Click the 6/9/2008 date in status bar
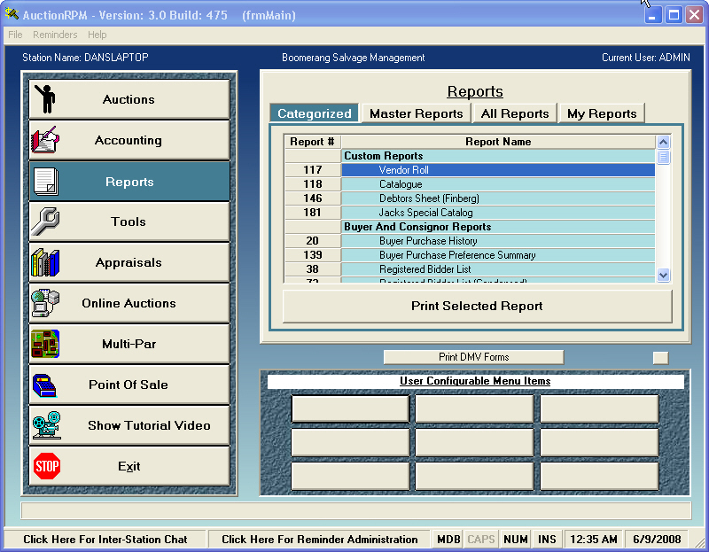 point(657,540)
